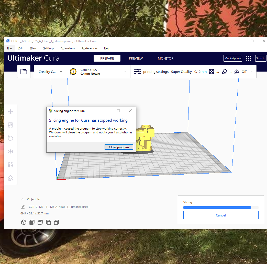Select the Rotate tool in sidebar
Screen dimensions: 267x264
click(x=10, y=138)
